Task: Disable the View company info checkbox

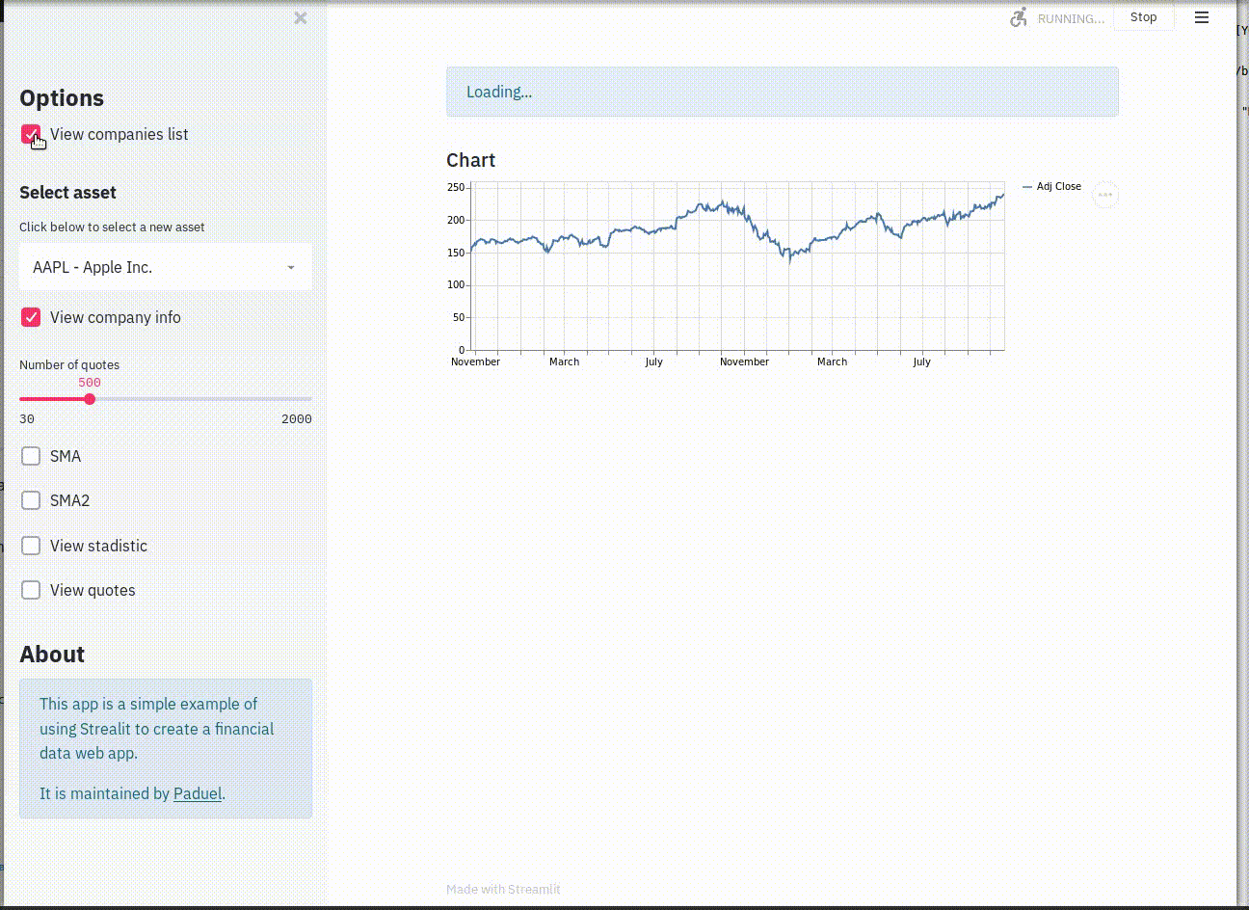Action: click(x=31, y=318)
